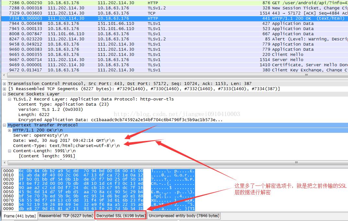348x221 pixels.
Task: Collapse the Secure Sockets Layer section
Action: tap(4, 94)
